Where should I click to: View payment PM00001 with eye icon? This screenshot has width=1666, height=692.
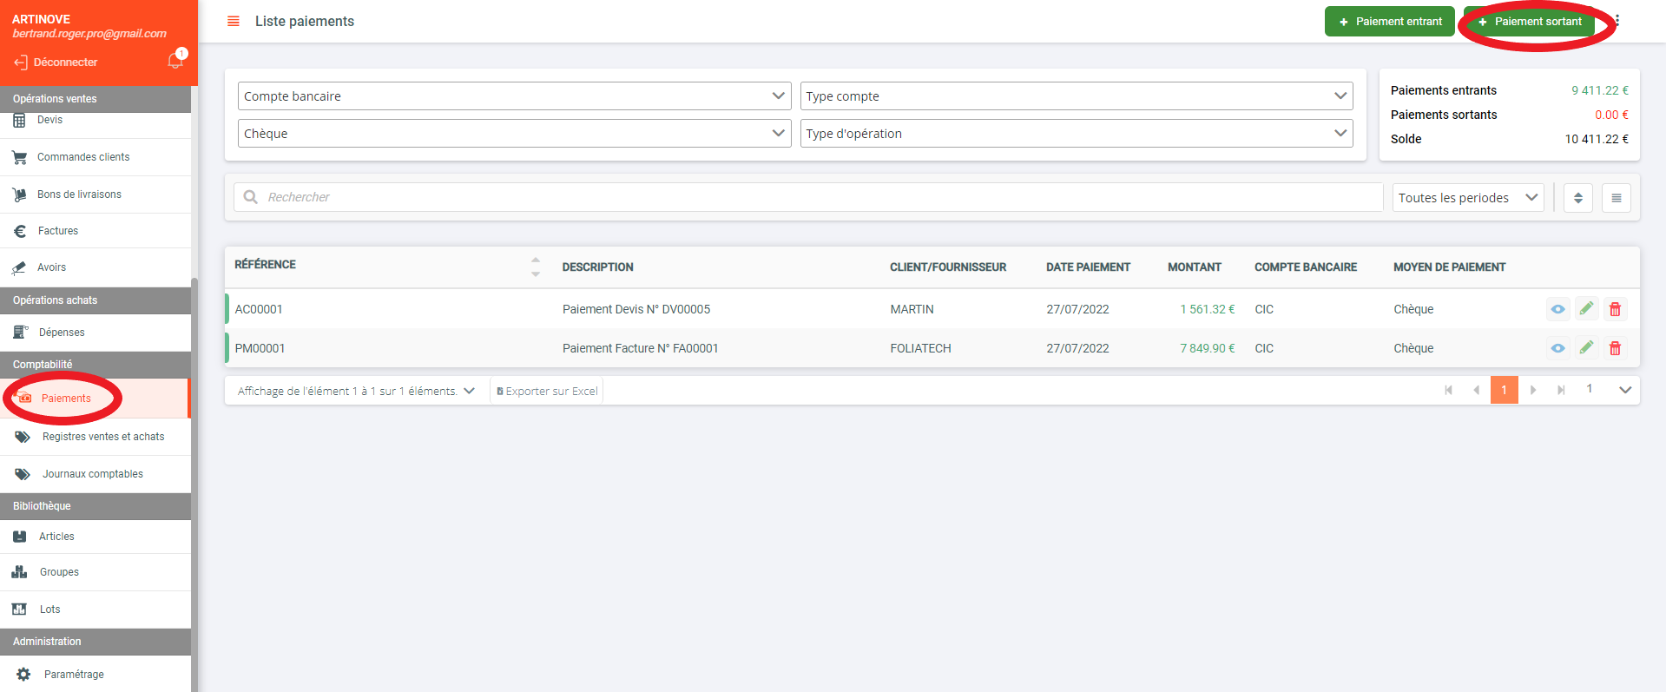[x=1557, y=348]
